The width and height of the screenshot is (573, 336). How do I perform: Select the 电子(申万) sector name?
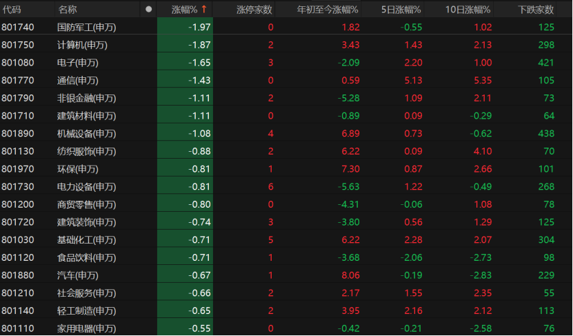[x=78, y=63]
